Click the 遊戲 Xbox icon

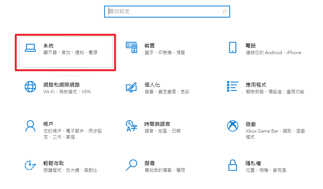click(233, 126)
